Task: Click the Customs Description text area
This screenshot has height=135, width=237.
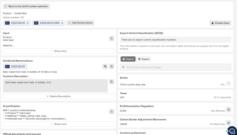Action: [55, 86]
